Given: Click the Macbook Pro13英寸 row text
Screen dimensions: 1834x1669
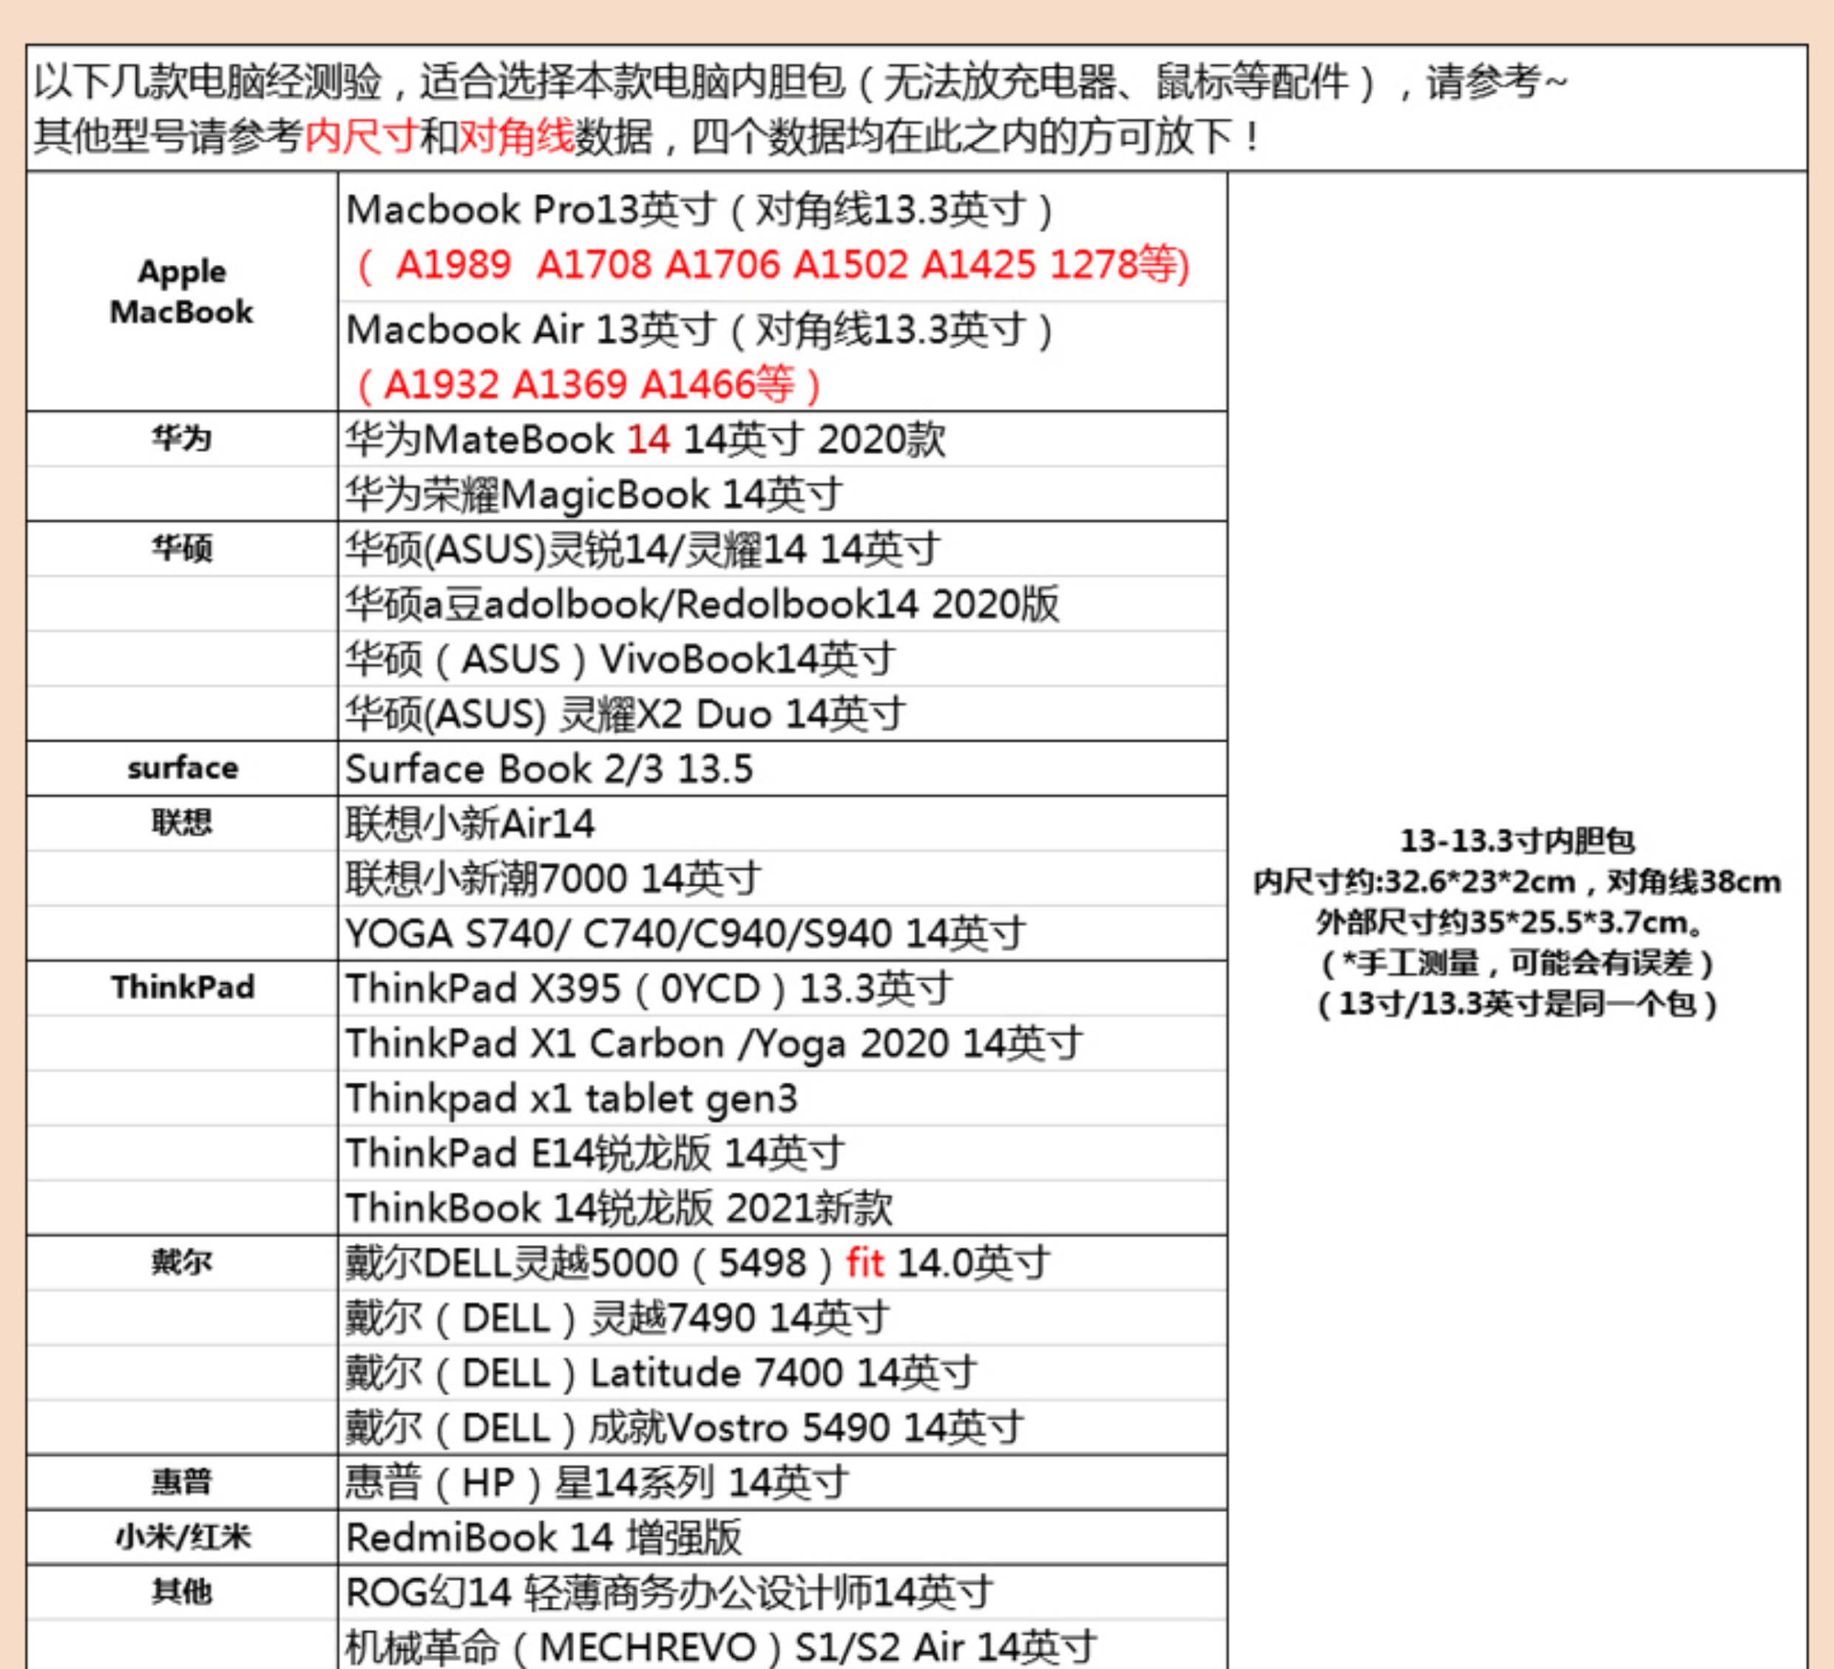Looking at the screenshot, I should click(x=699, y=210).
